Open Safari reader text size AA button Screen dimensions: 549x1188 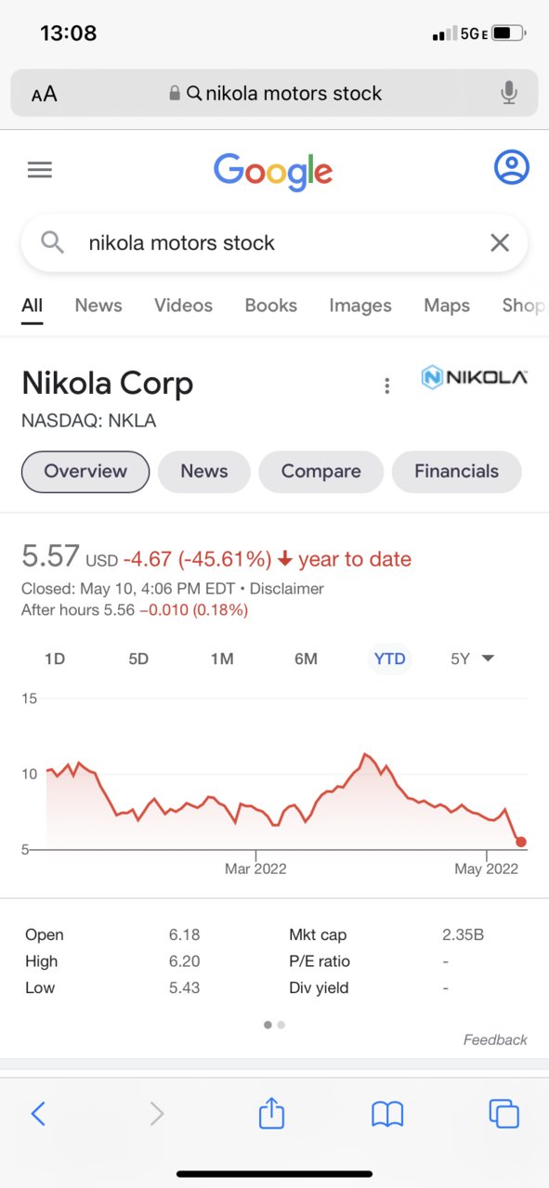[44, 94]
